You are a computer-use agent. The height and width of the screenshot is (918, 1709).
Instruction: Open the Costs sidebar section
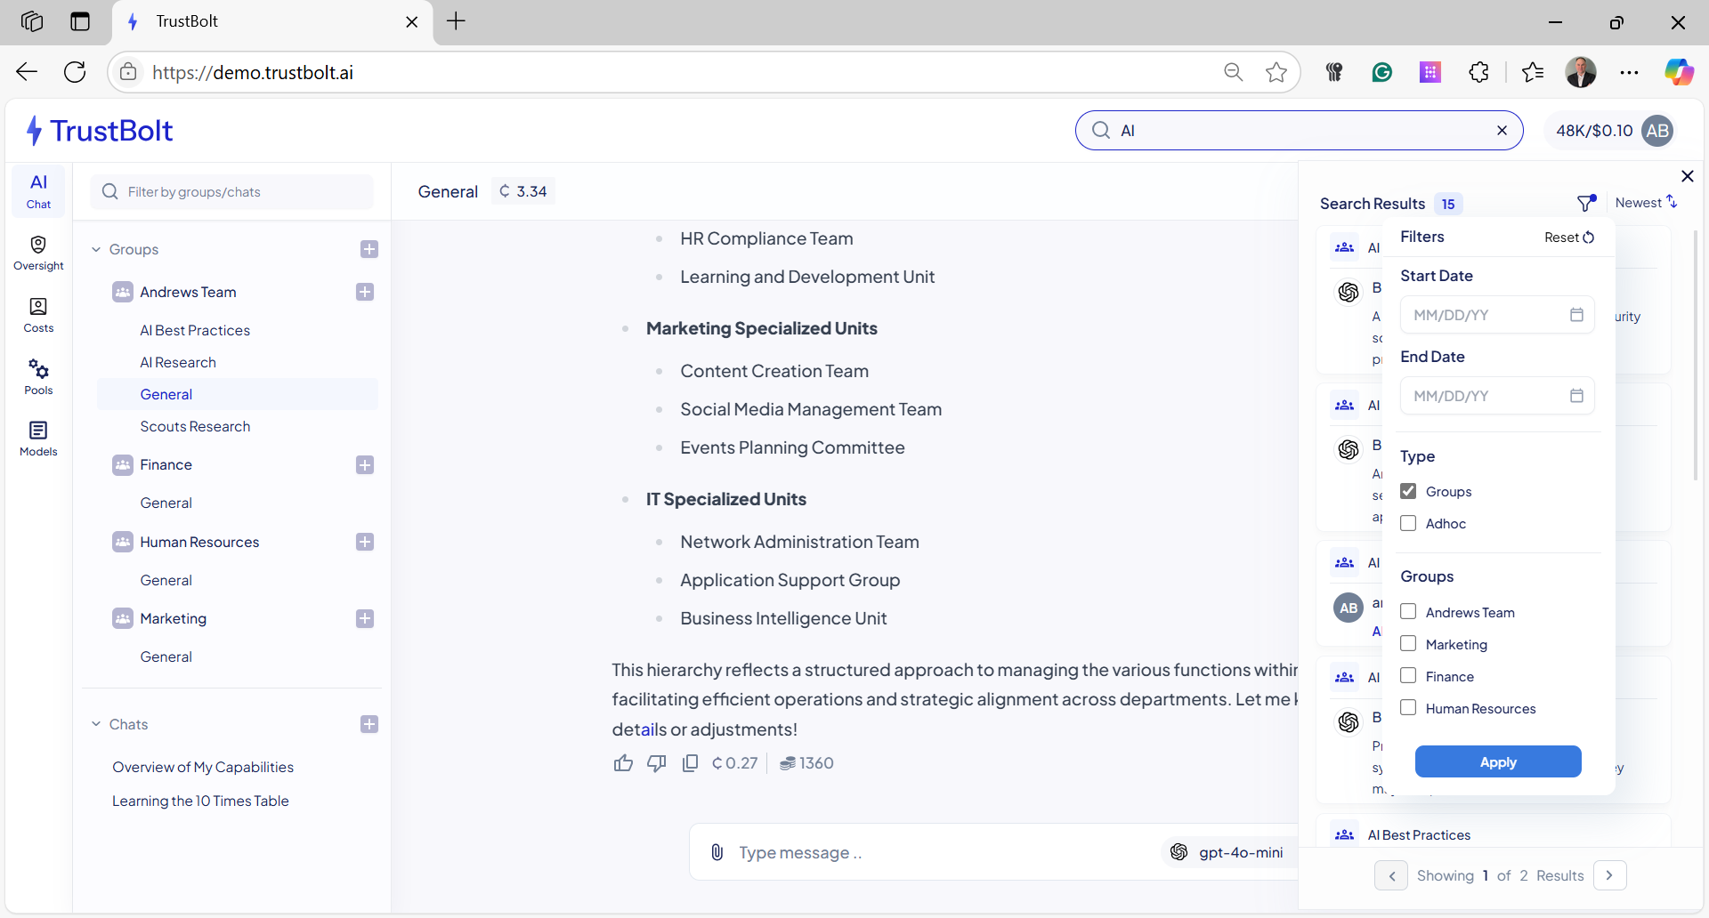pos(38,315)
